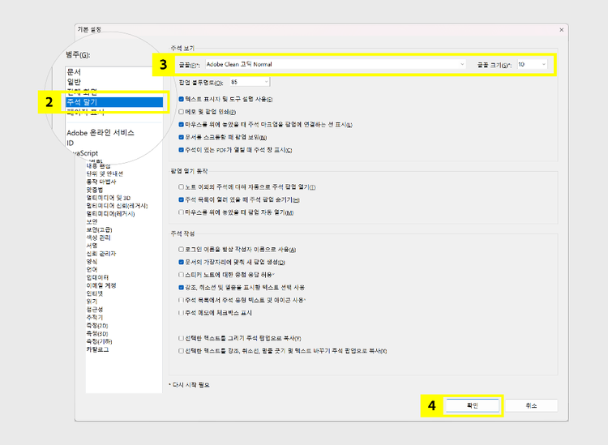608x445 pixels.
Task: Enable 스티커 노트에 대한 중첩 응답 허용
Action: (181, 275)
